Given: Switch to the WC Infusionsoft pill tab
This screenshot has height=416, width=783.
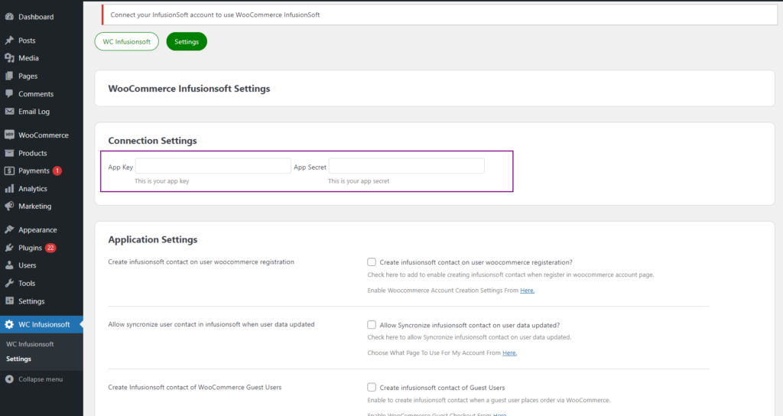Looking at the screenshot, I should click(x=126, y=41).
